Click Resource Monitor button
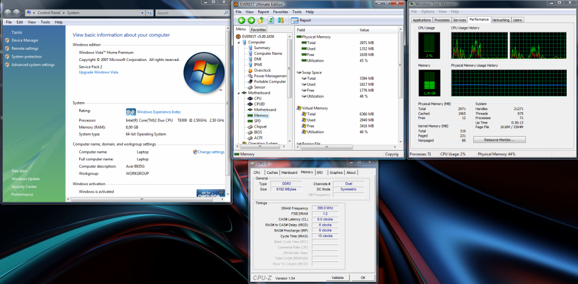Viewport: 578px width, 284px height. click(x=499, y=140)
